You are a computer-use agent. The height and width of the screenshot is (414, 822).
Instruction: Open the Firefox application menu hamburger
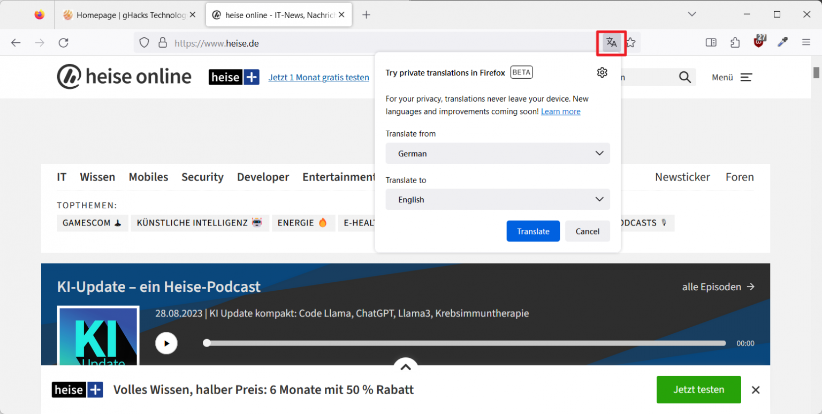[806, 42]
